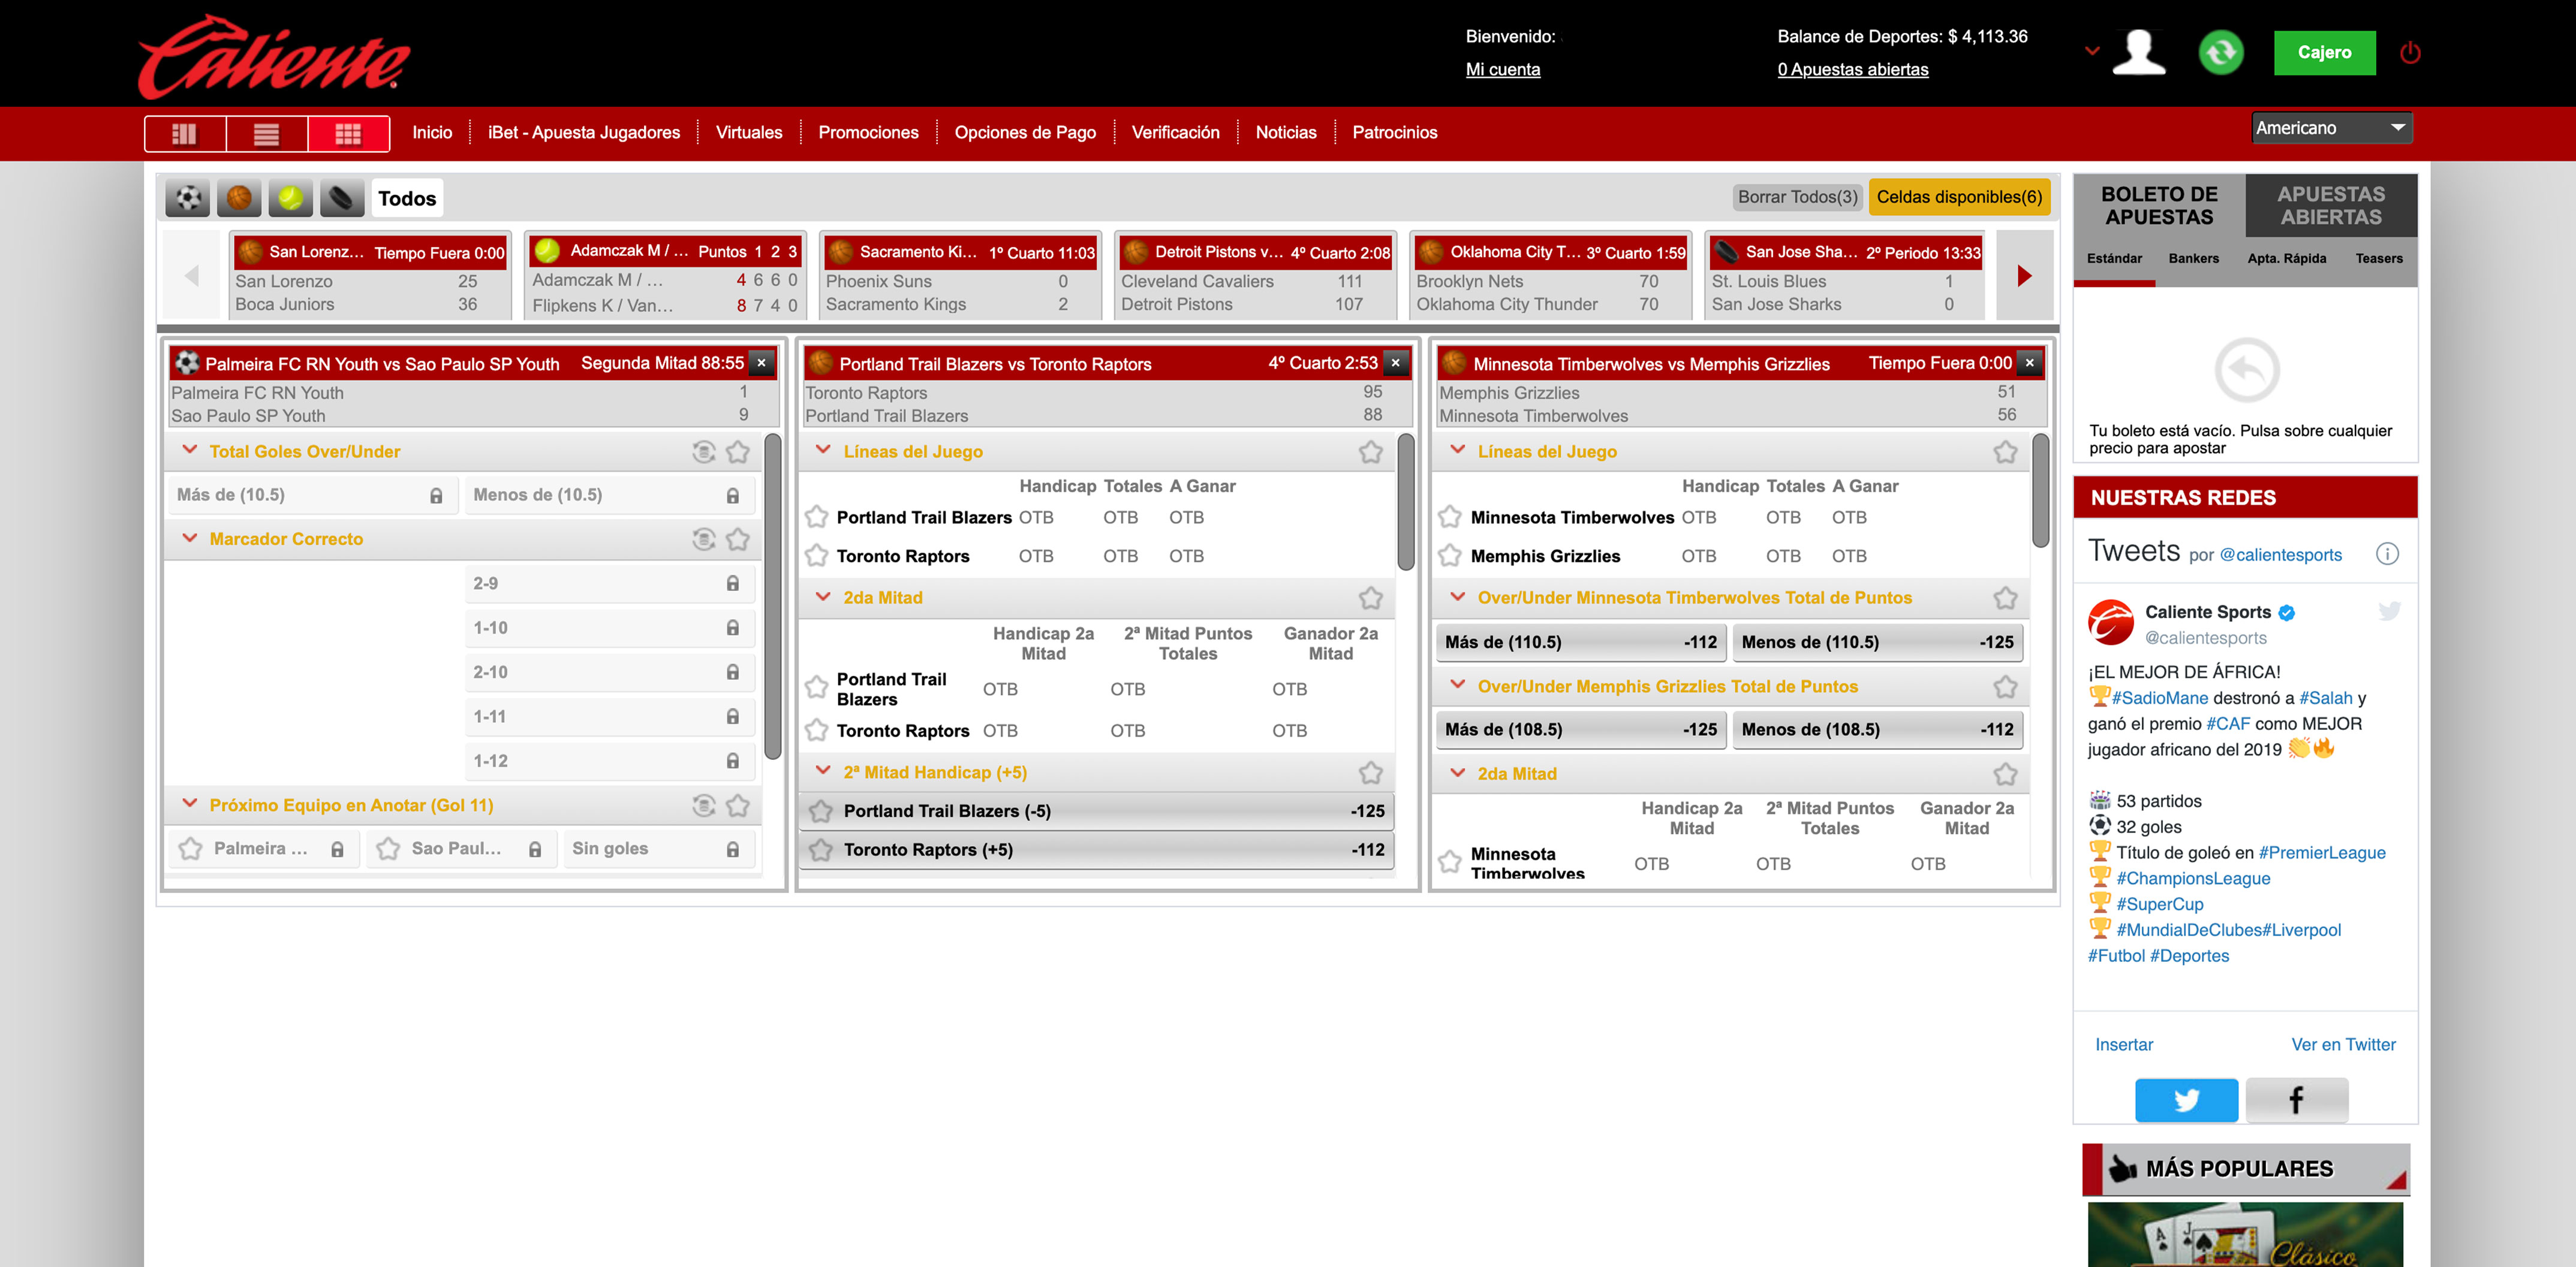
Task: Favorite the Marcador Correcto market star
Action: click(x=738, y=539)
